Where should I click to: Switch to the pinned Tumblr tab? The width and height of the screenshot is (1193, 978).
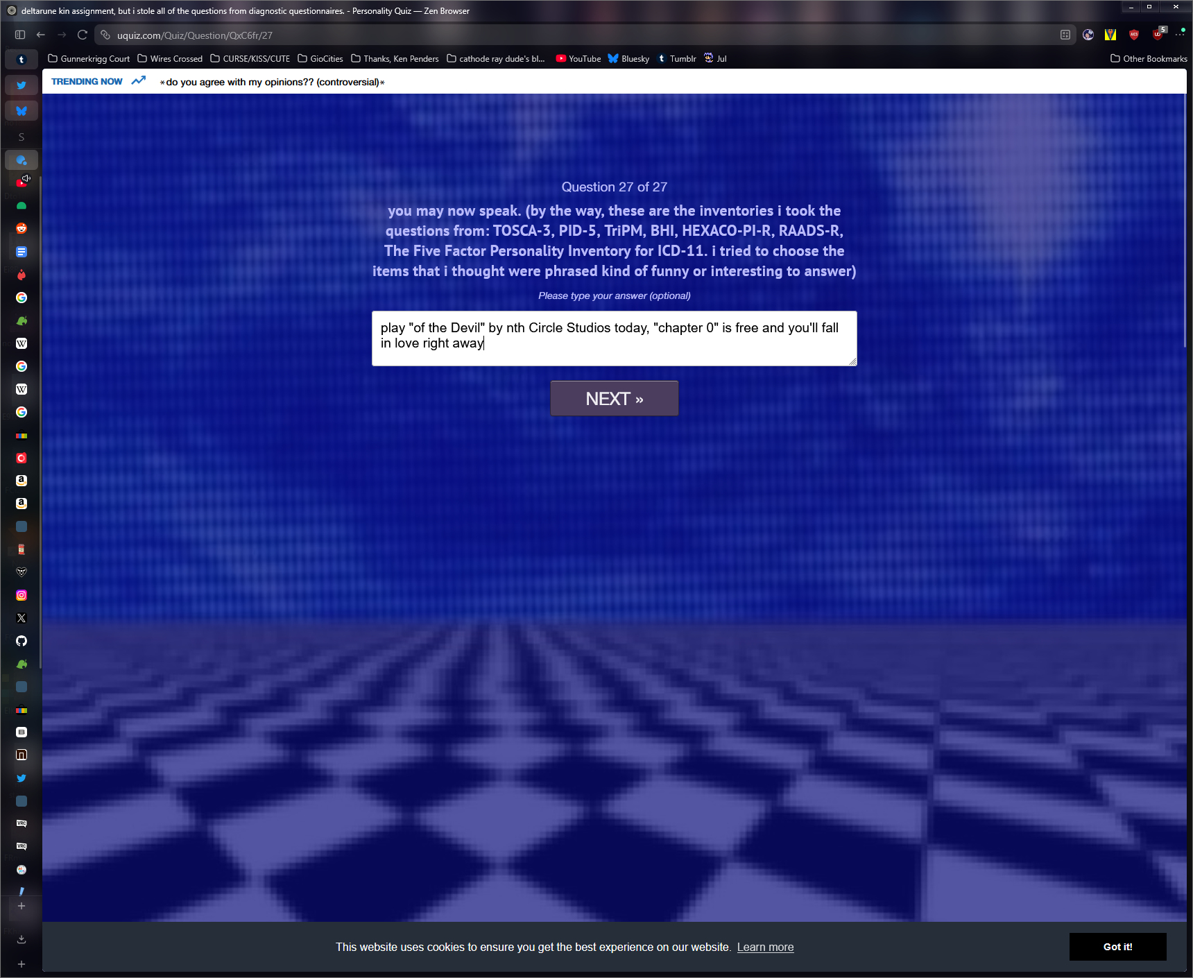pyautogui.click(x=22, y=60)
